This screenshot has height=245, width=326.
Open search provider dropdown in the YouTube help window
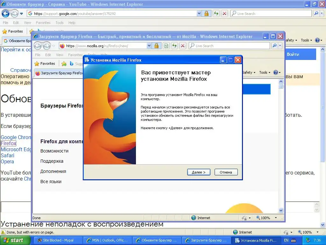(322, 13)
